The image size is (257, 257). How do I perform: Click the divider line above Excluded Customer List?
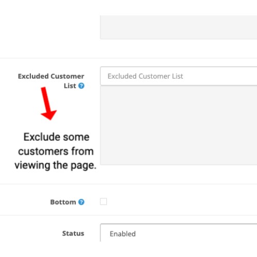tap(128, 58)
